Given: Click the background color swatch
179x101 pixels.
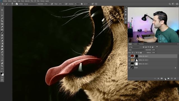Looking at the screenshot, I should click(x=3, y=75).
